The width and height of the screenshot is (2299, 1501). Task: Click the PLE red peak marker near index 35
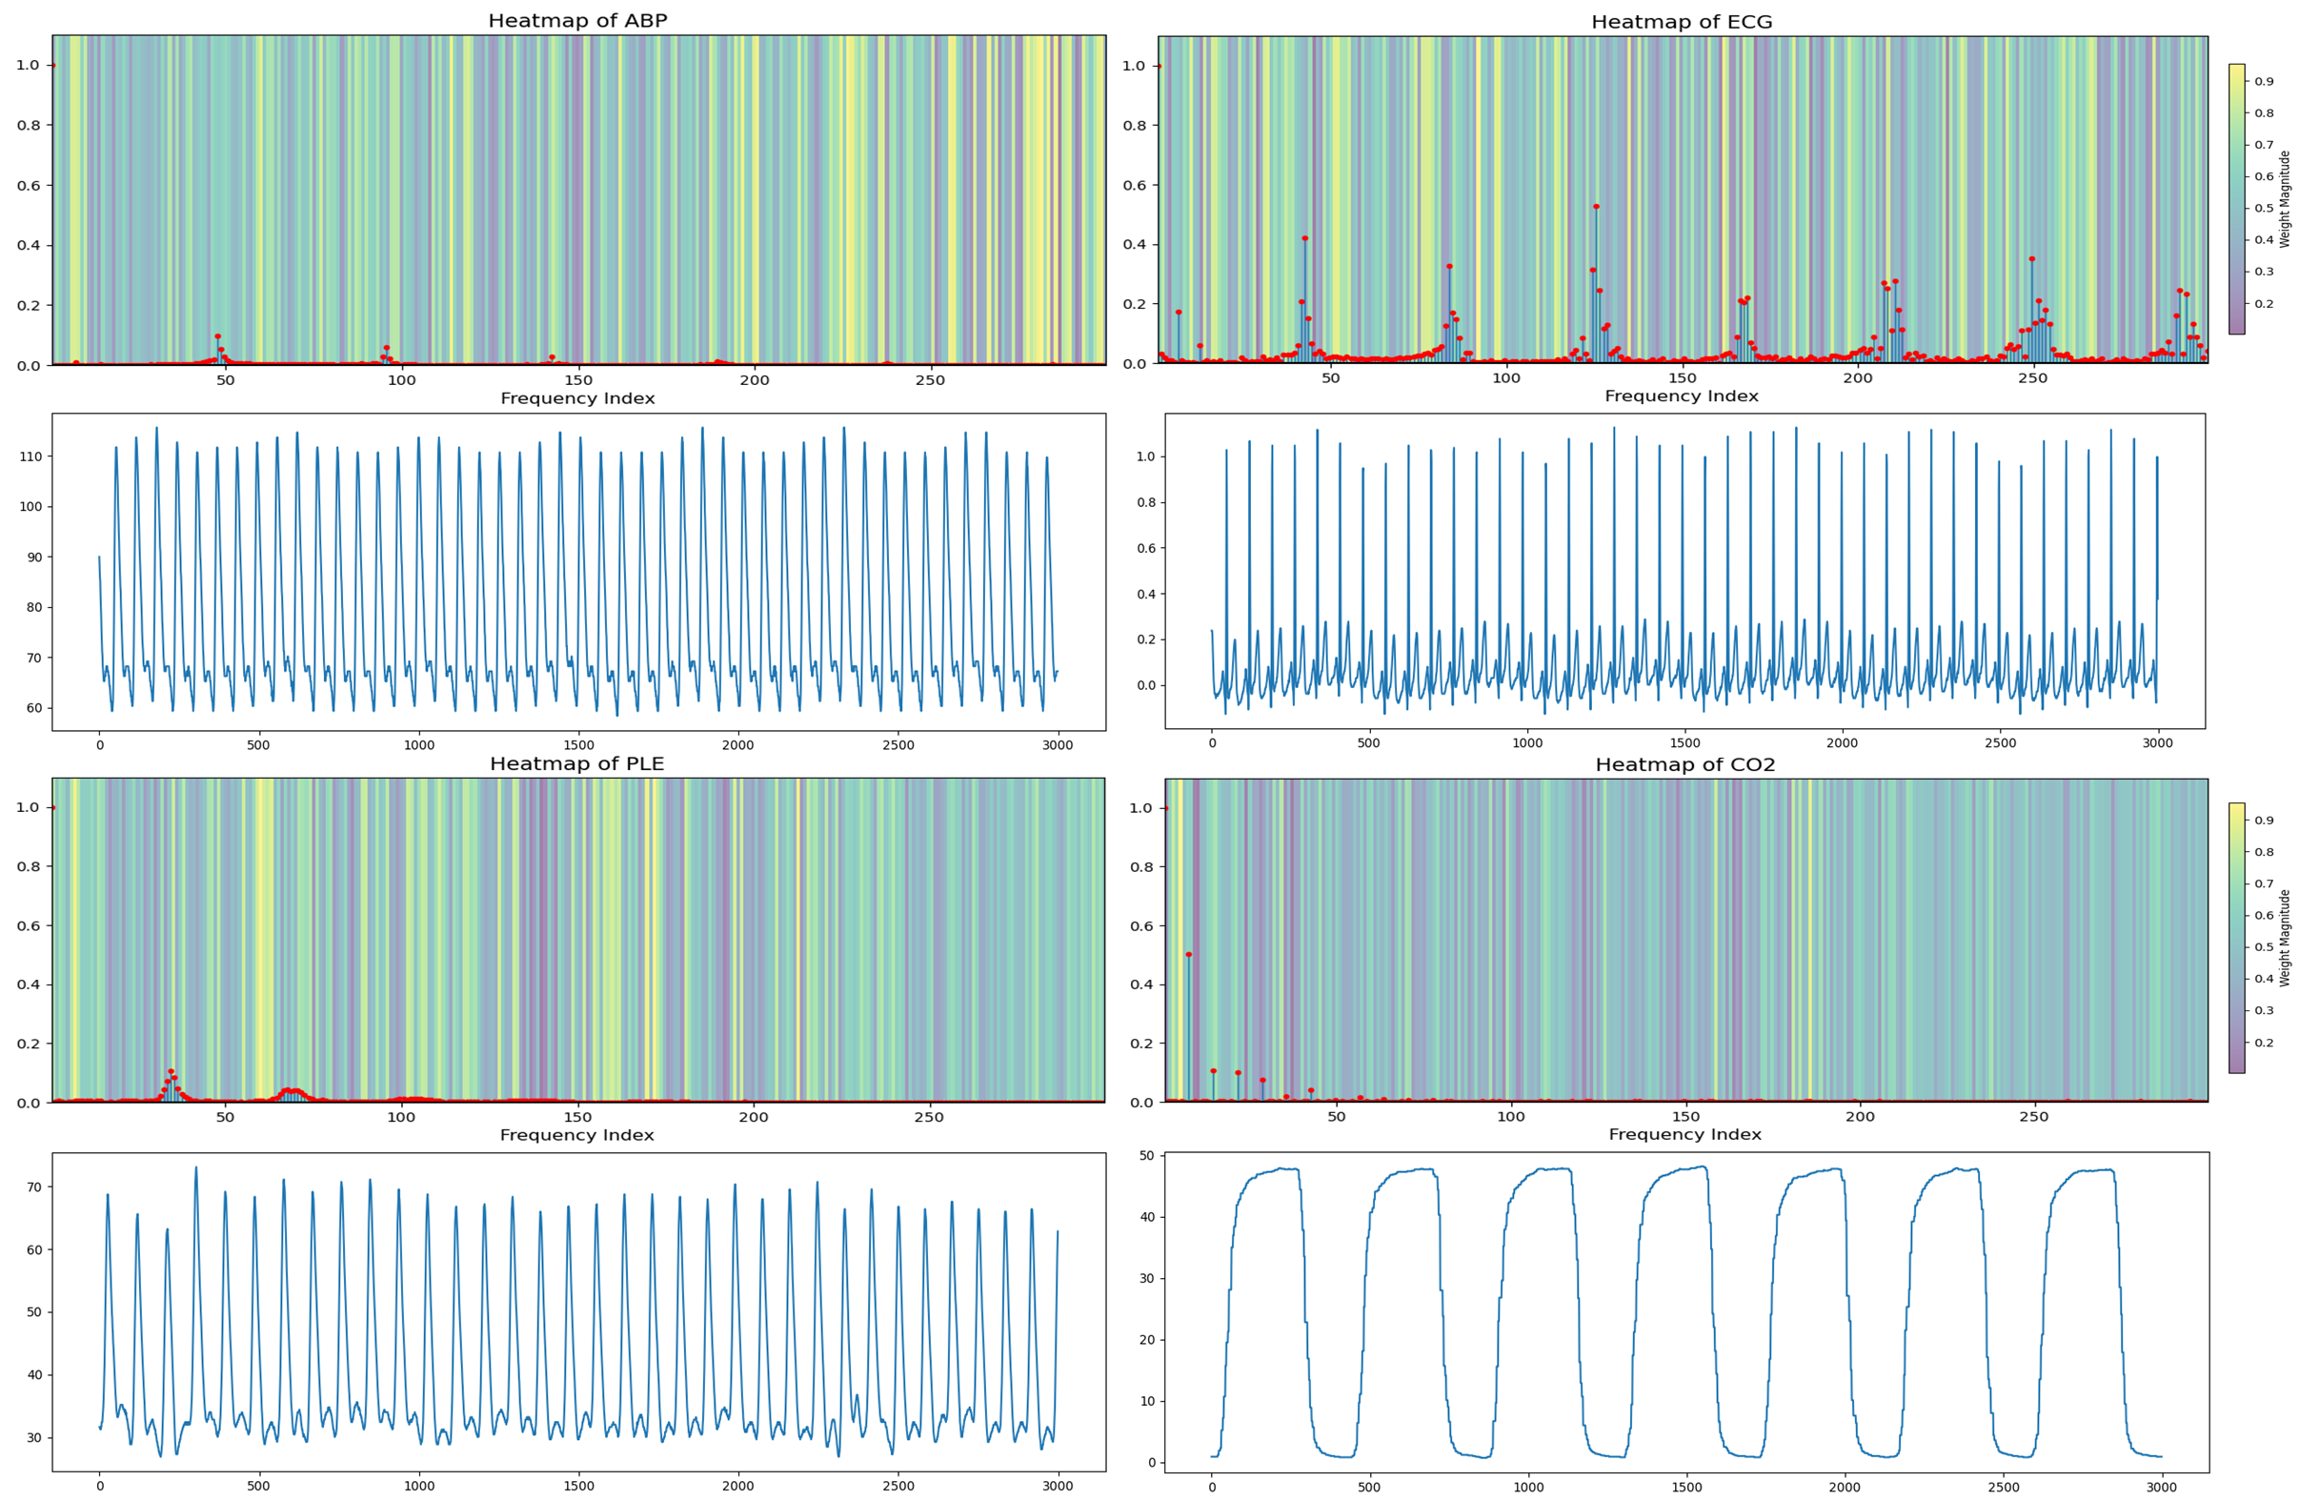pos(171,1071)
